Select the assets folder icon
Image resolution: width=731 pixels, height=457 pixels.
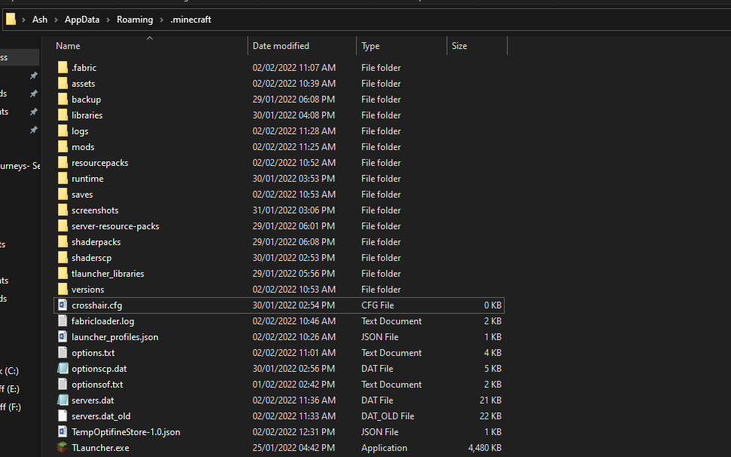point(63,84)
